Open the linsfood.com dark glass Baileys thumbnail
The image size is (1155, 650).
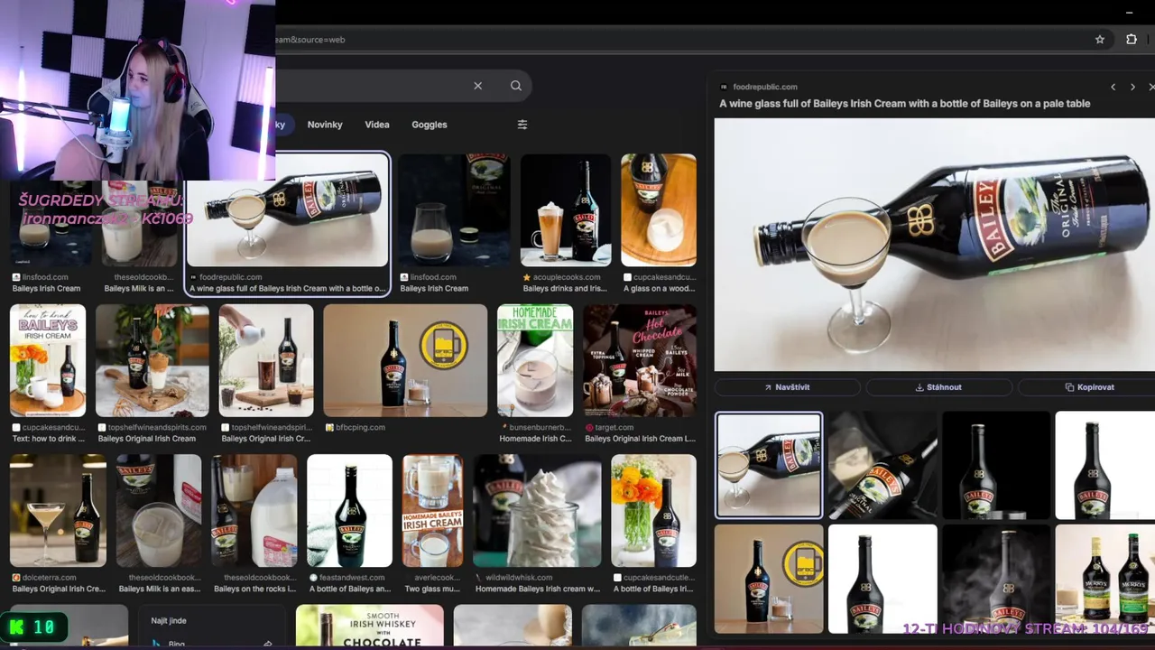(454, 210)
